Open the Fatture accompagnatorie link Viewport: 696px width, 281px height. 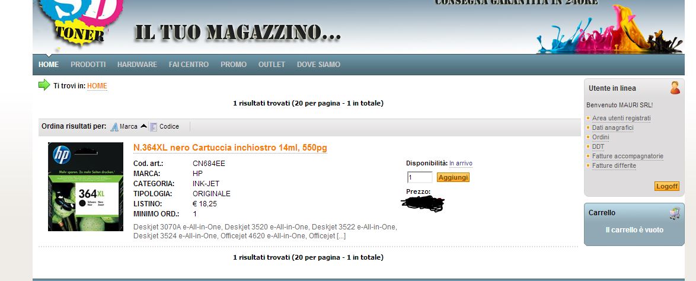(x=628, y=157)
